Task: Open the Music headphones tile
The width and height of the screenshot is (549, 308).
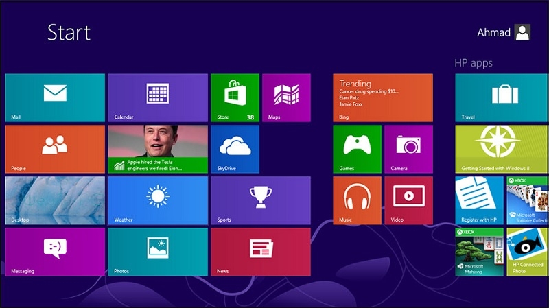Action: tap(357, 200)
